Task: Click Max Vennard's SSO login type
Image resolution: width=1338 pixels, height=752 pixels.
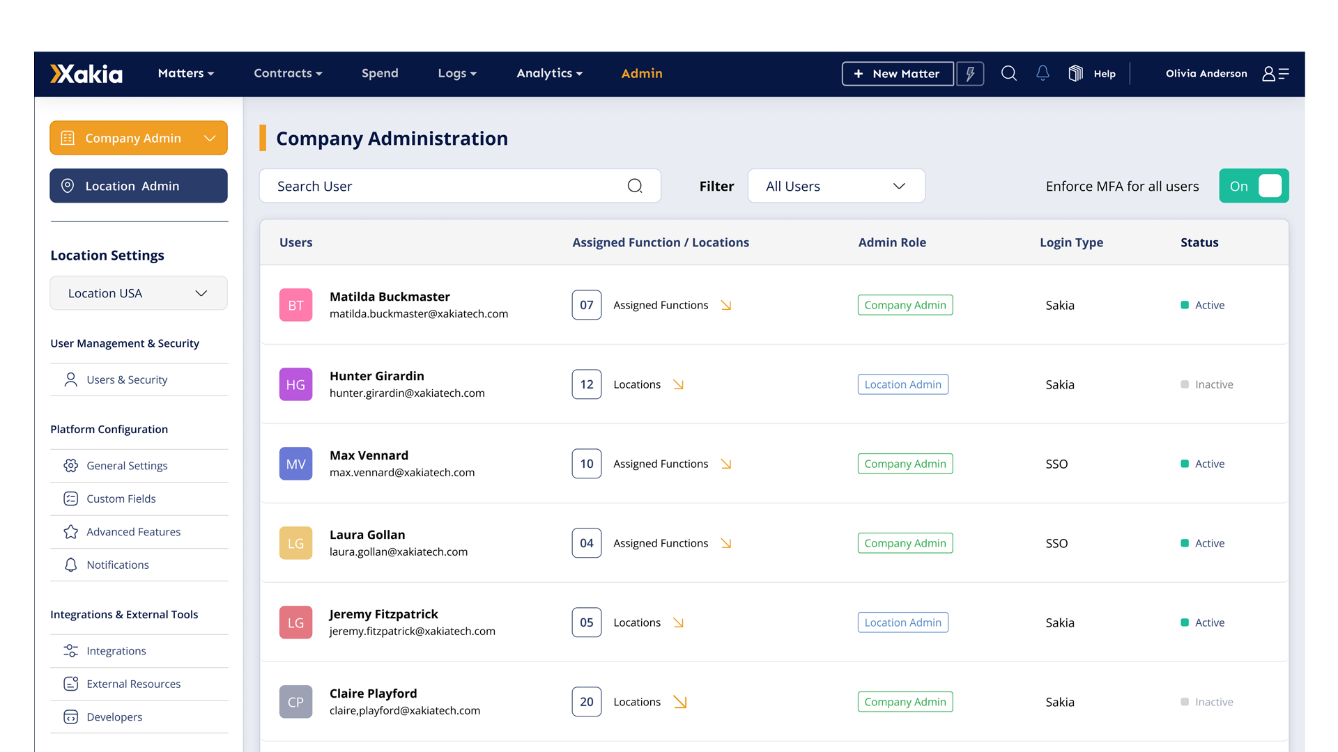Action: pyautogui.click(x=1056, y=464)
